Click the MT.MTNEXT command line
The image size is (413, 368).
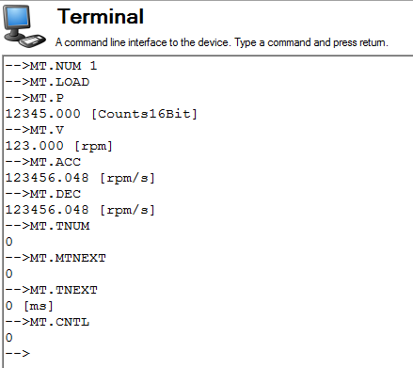(x=56, y=258)
